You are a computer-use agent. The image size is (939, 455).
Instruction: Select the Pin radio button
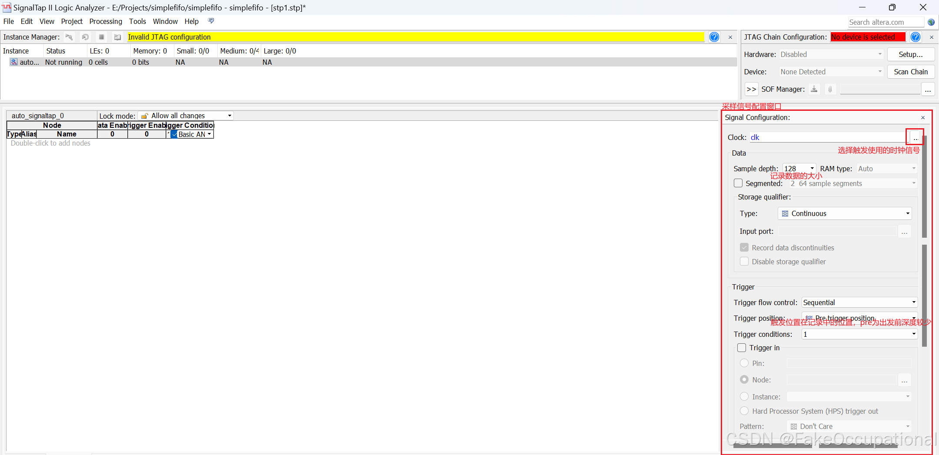click(x=744, y=363)
